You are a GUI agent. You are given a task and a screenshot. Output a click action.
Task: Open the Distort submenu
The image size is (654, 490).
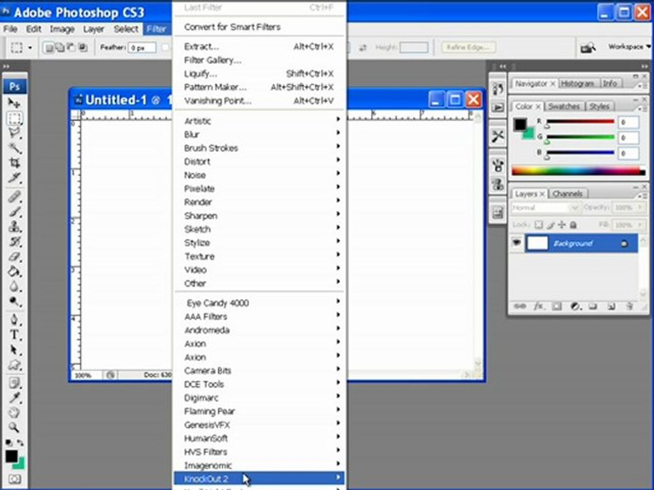pyautogui.click(x=260, y=161)
